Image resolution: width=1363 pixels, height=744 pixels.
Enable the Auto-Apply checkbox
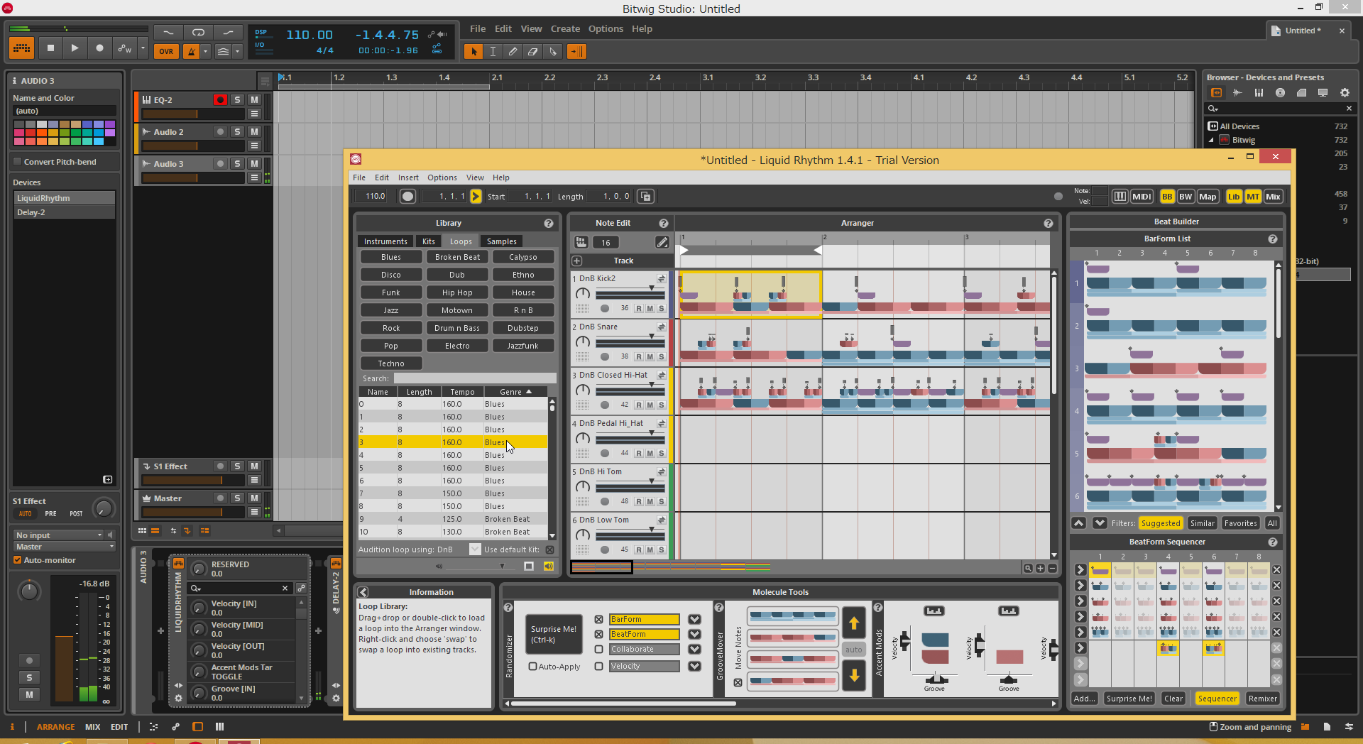532,667
